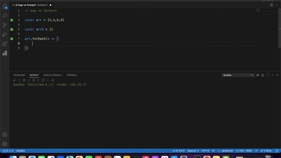Click the editor vertical scrollbar
Image resolution: width=281 pixels, height=158 pixels.
point(280,28)
